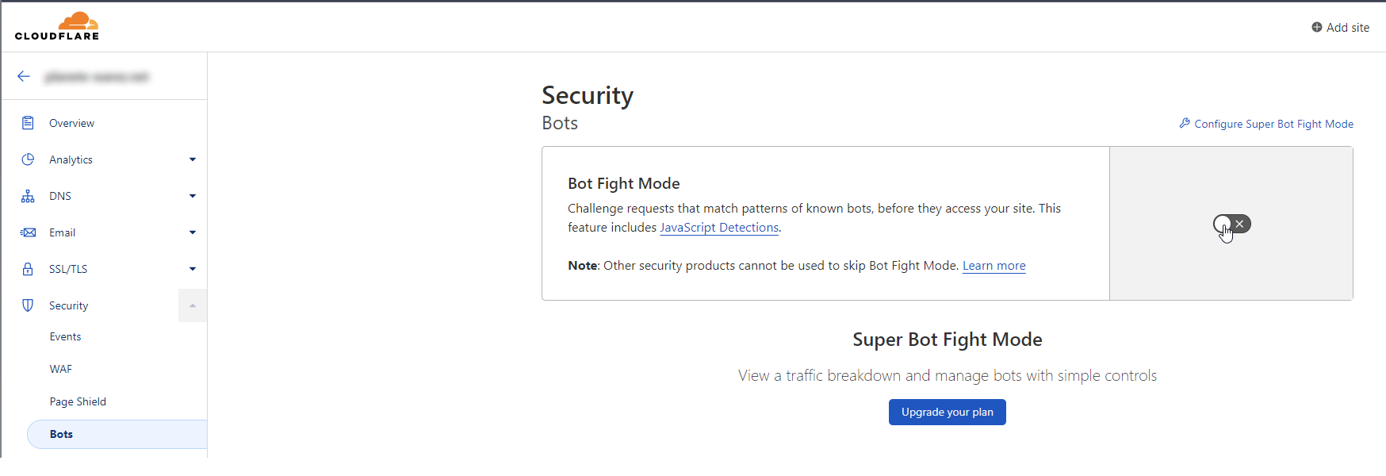Image resolution: width=1386 pixels, height=476 pixels.
Task: Click the plus icon beside Add site
Action: pos(1317,27)
